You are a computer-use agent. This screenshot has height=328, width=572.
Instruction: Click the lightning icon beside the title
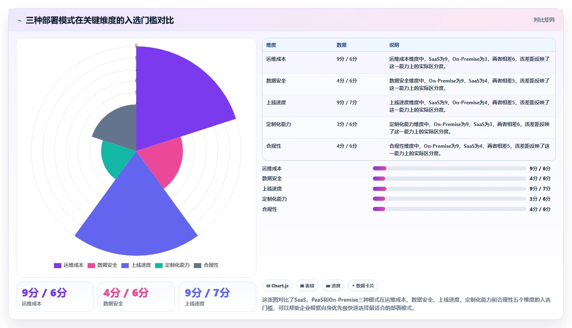click(19, 20)
